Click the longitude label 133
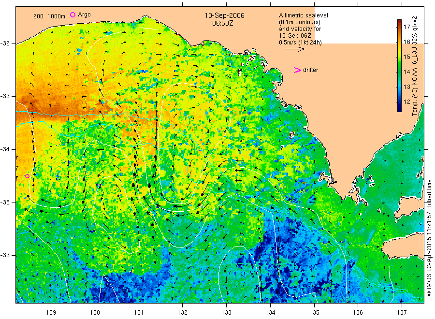 click(226, 313)
